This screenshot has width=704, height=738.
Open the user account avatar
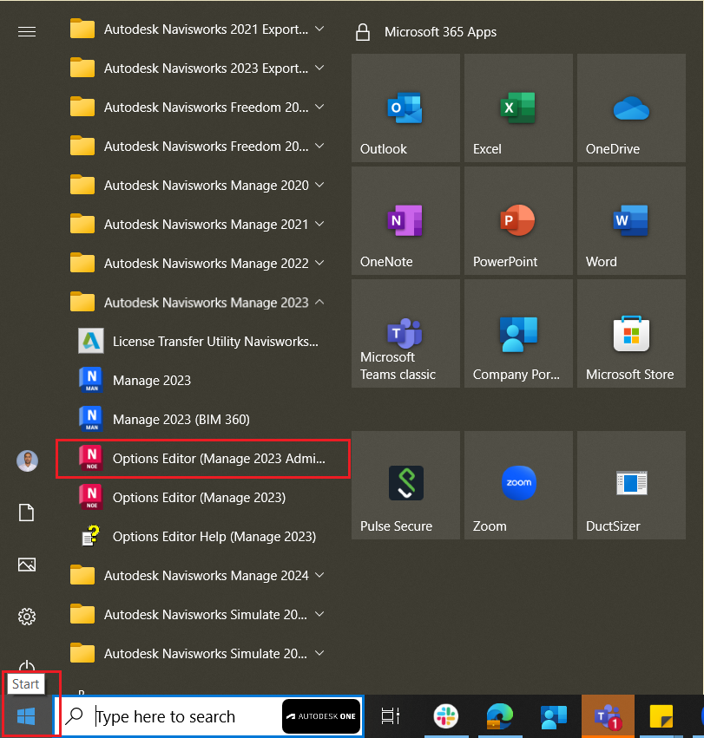pos(27,460)
